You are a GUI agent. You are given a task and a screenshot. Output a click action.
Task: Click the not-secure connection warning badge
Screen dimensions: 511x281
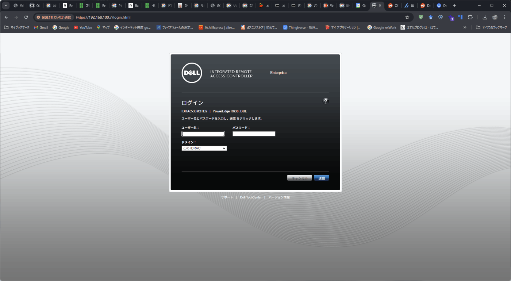point(54,17)
